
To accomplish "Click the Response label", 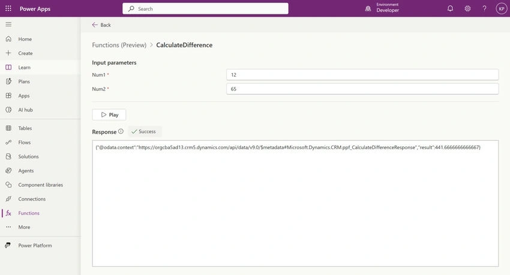I will click(104, 132).
